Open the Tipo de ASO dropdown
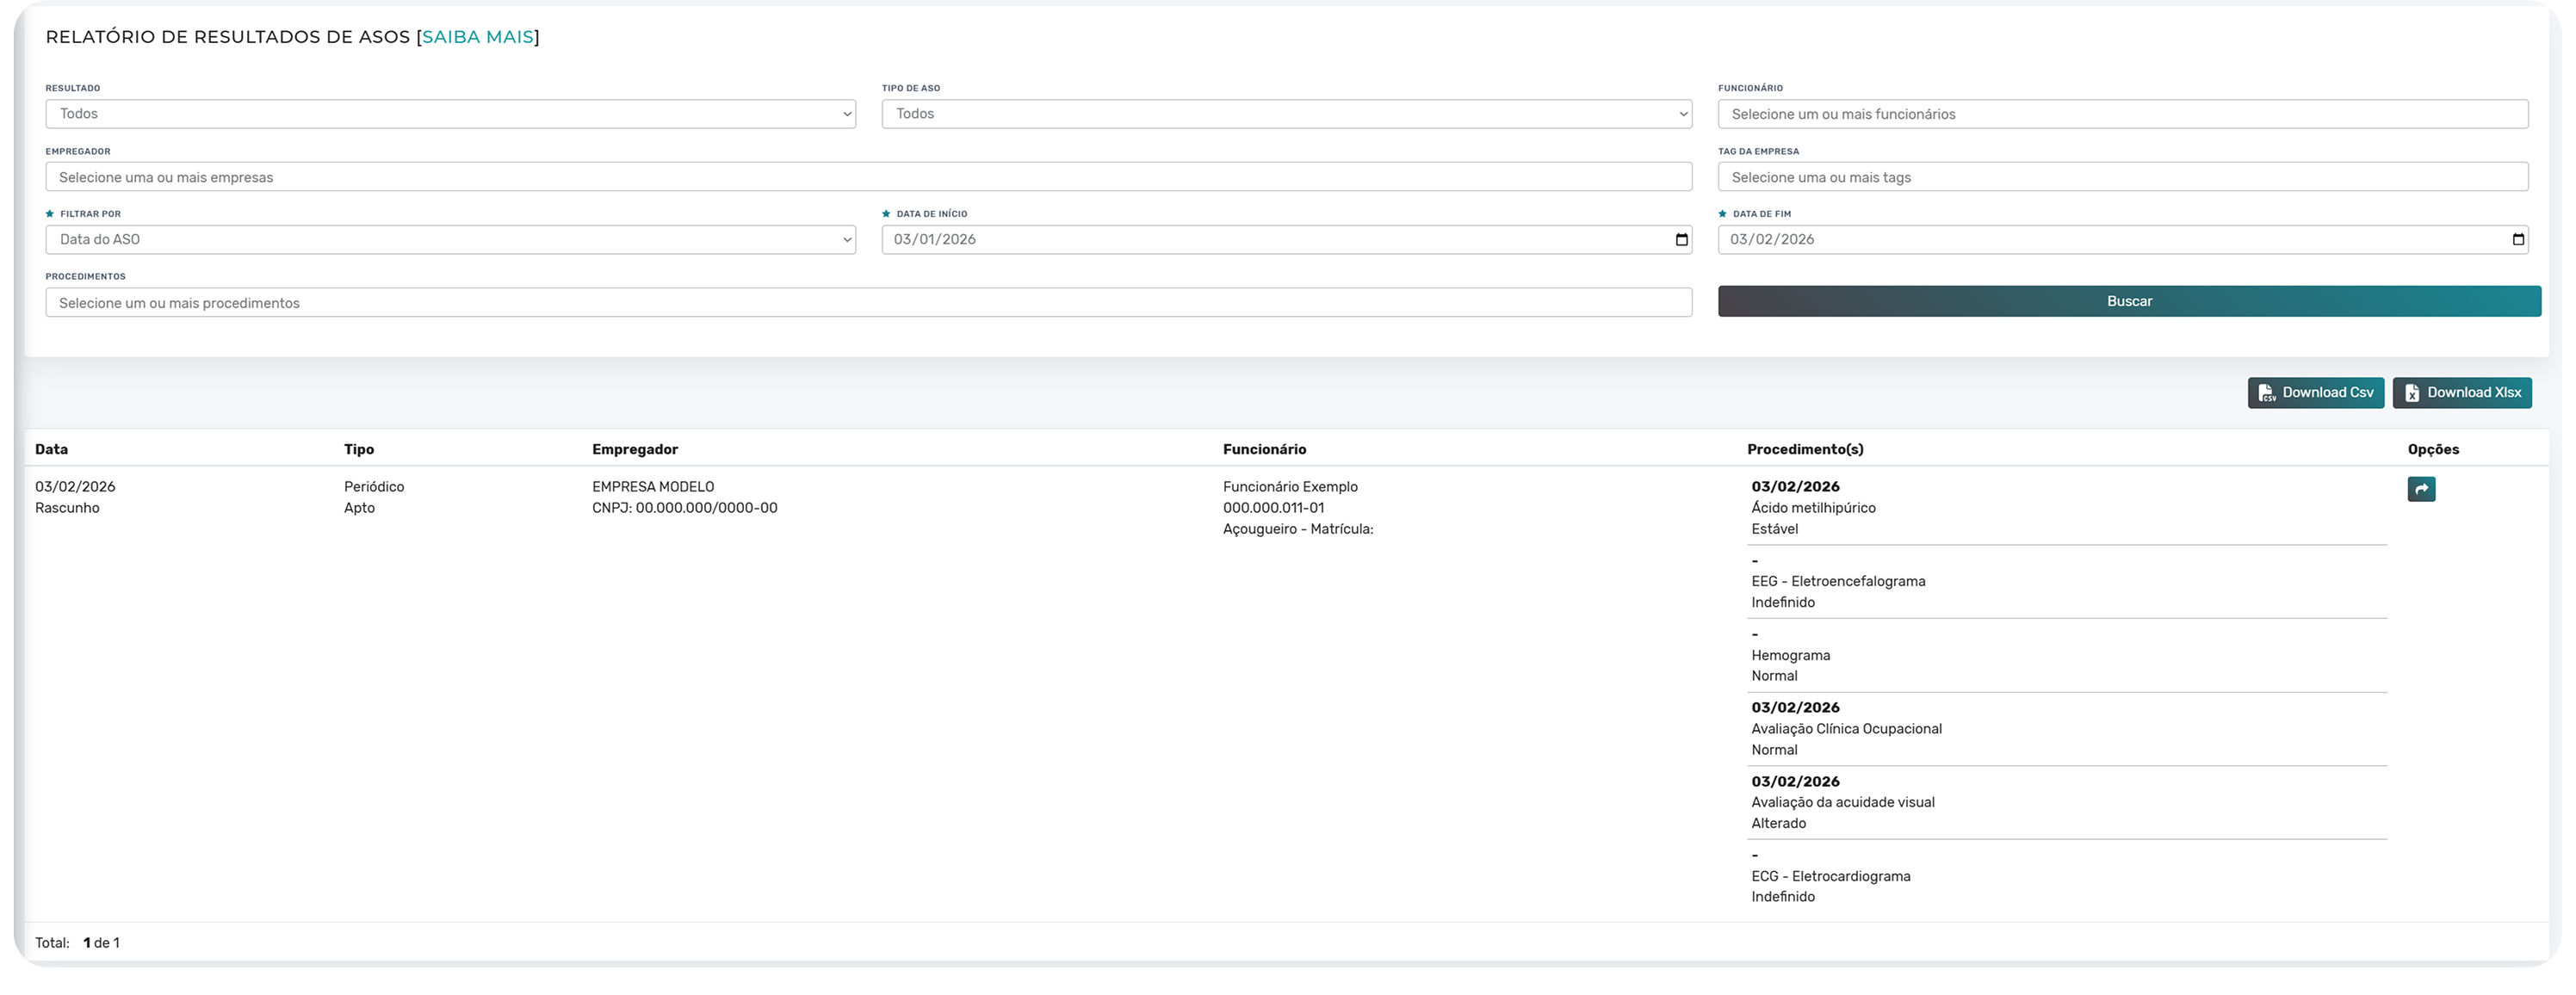This screenshot has height=995, width=2576. pos(1286,114)
